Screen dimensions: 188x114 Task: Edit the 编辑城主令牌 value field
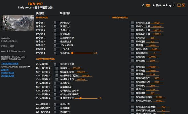tap(81, 80)
